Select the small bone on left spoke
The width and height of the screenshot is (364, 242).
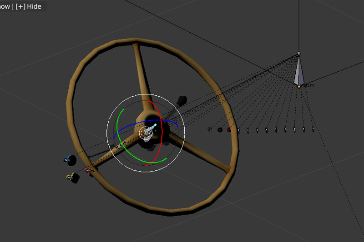121,146
